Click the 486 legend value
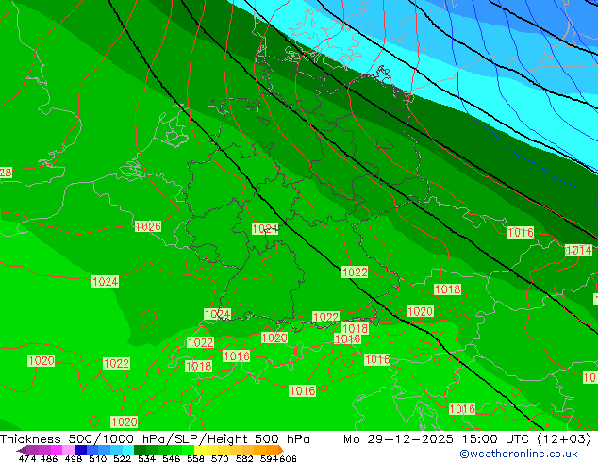Image resolution: width=598 pixels, height=462 pixels. click(x=49, y=458)
